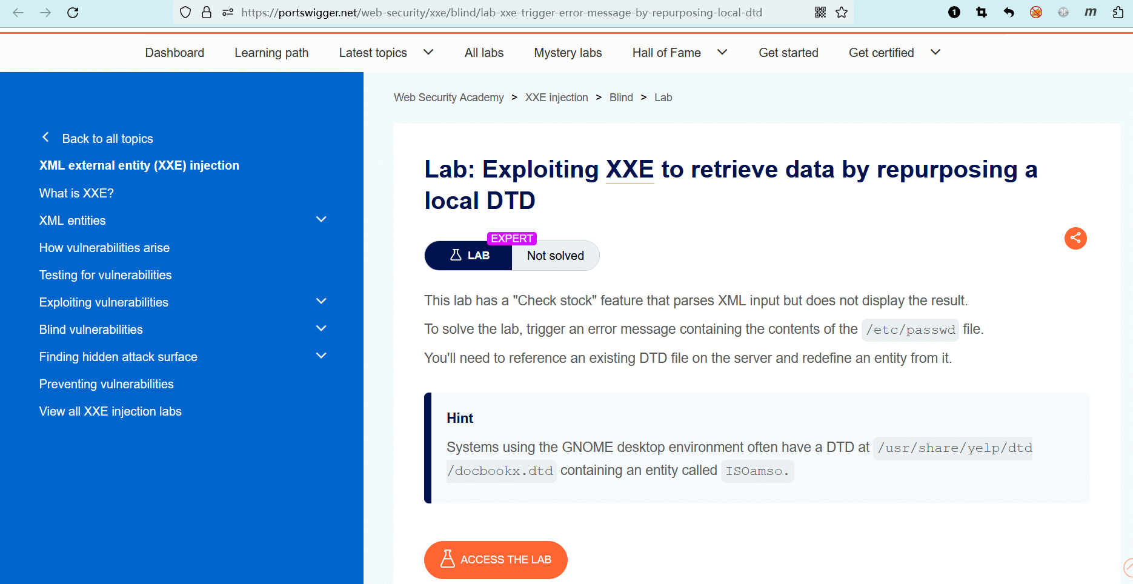This screenshot has height=584, width=1133.
Task: Bookmark this page with the star icon
Action: (x=842, y=13)
